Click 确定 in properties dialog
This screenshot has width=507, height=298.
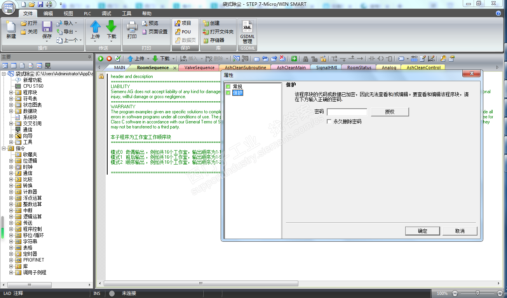(x=423, y=231)
